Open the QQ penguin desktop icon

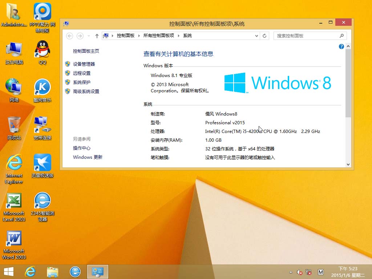42,52
